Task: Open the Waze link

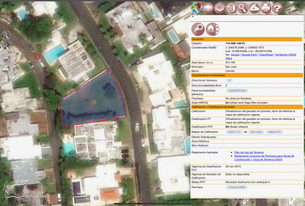Action: (229, 58)
